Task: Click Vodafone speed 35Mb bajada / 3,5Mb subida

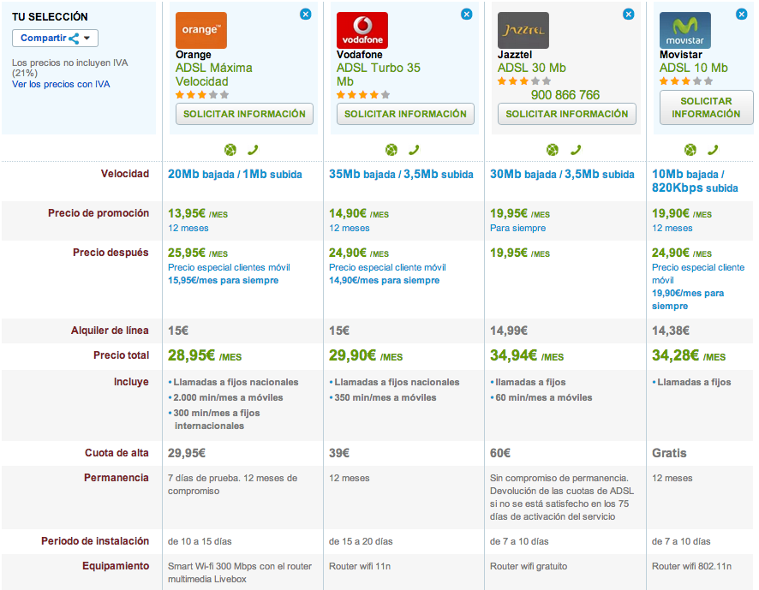Action: (401, 174)
